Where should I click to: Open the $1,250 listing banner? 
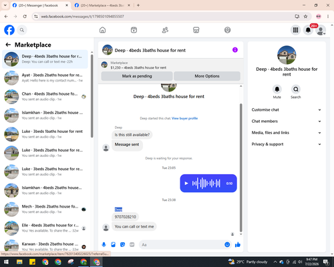[x=171, y=65]
